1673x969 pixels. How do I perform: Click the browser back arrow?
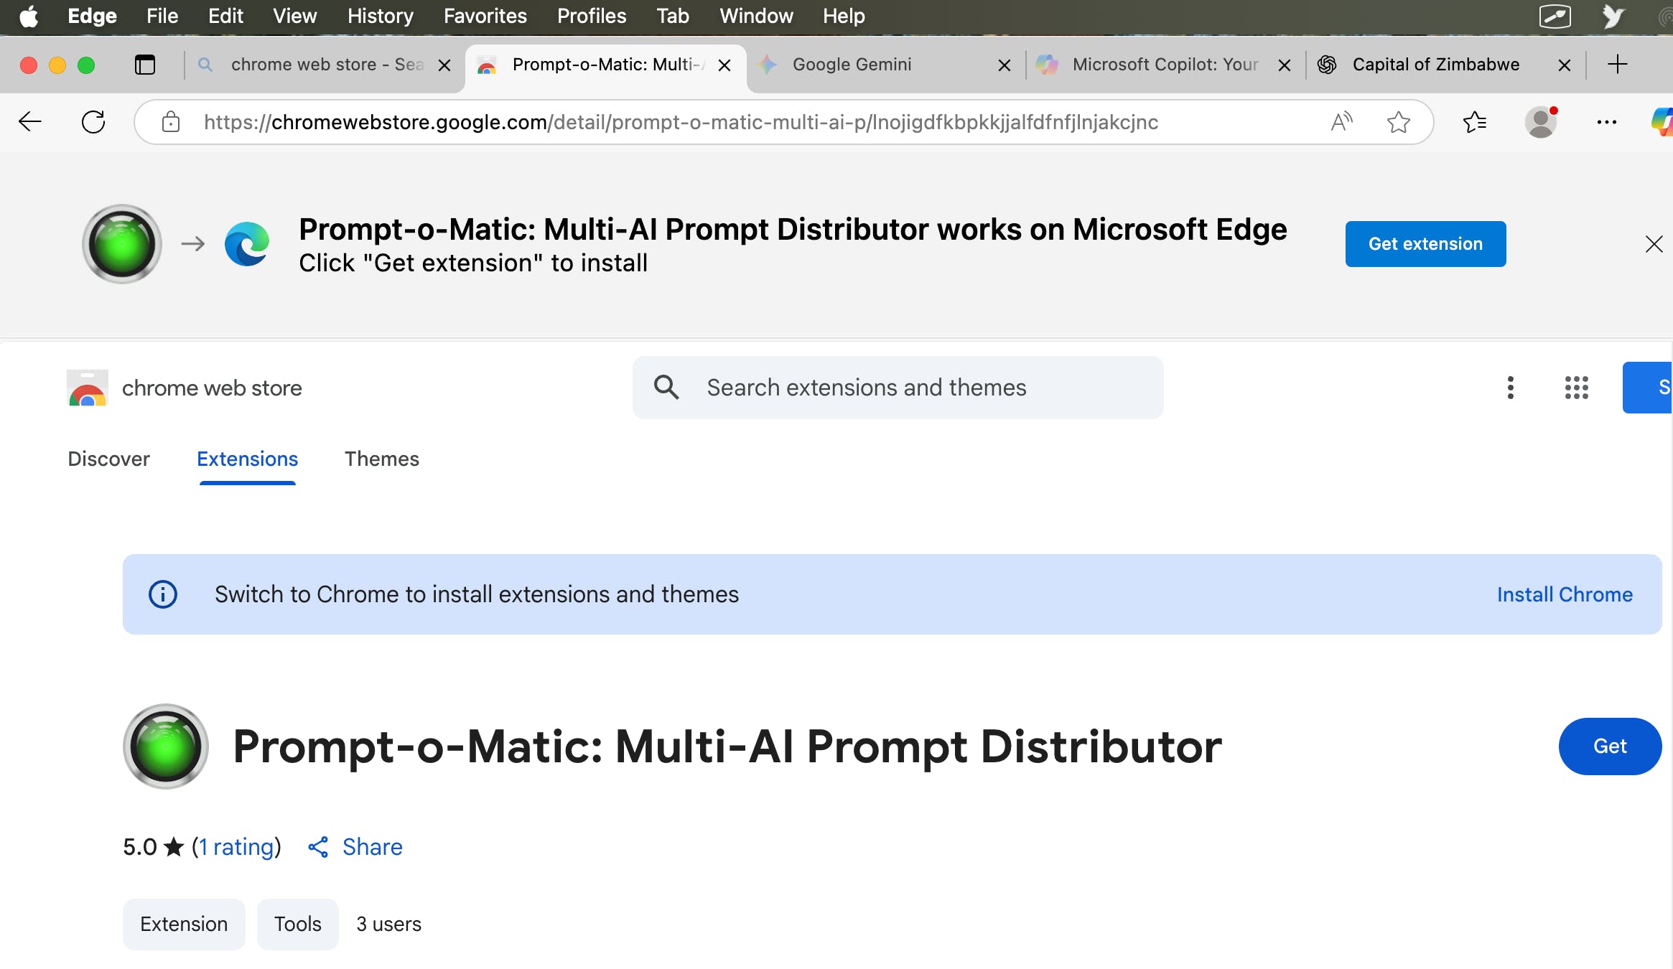click(30, 122)
